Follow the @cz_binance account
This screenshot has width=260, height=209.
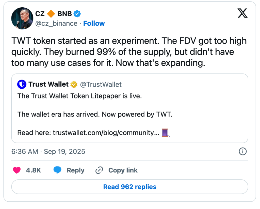(x=94, y=23)
